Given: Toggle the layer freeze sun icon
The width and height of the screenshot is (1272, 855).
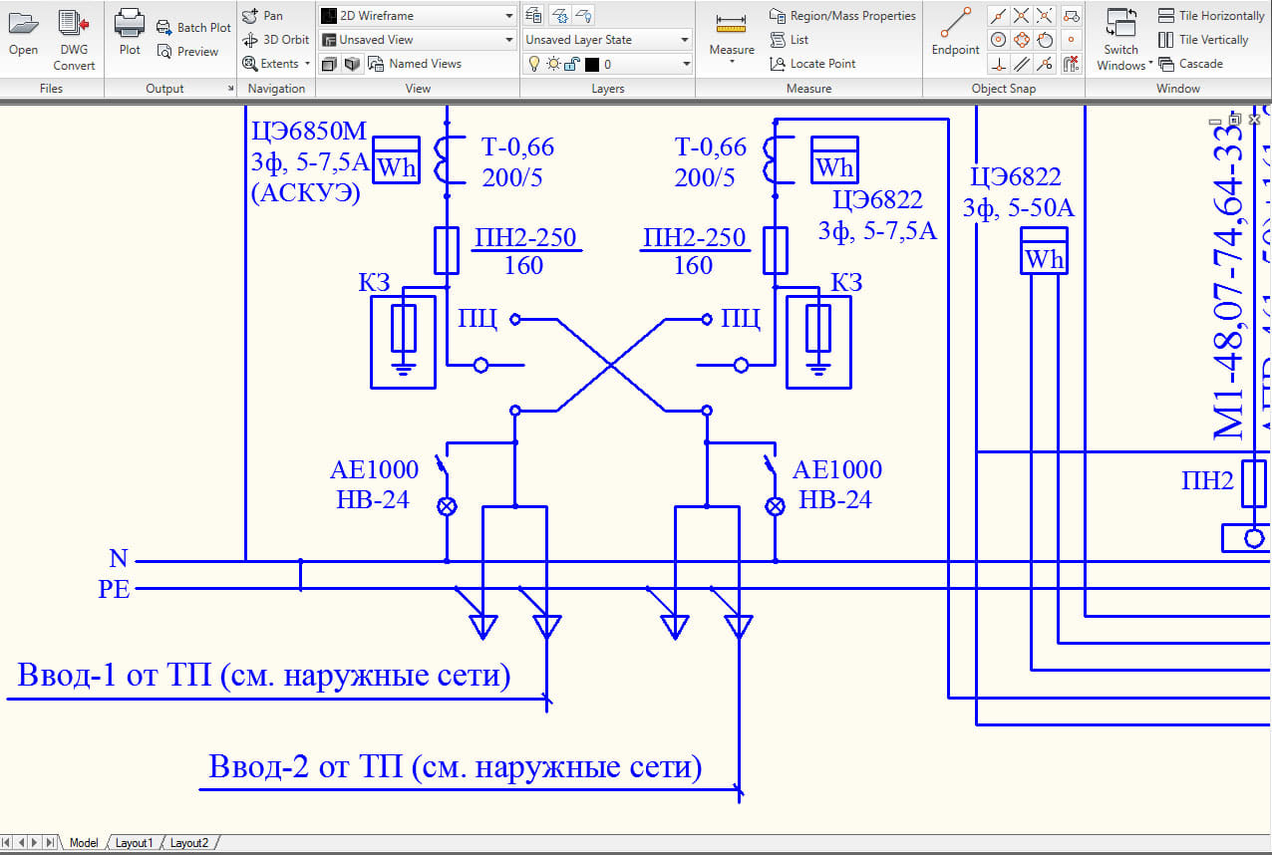Looking at the screenshot, I should point(552,64).
